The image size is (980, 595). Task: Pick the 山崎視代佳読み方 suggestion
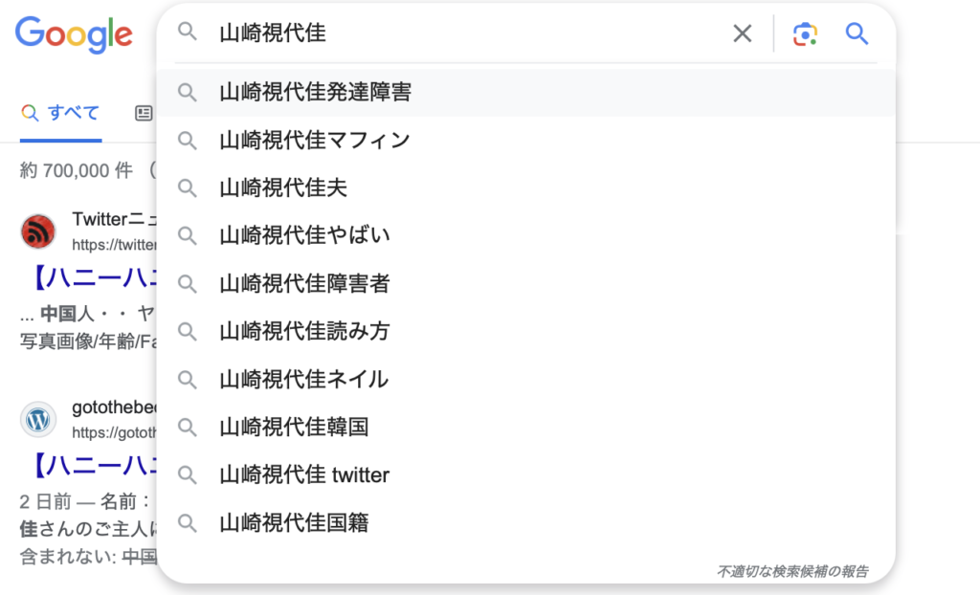(x=304, y=332)
